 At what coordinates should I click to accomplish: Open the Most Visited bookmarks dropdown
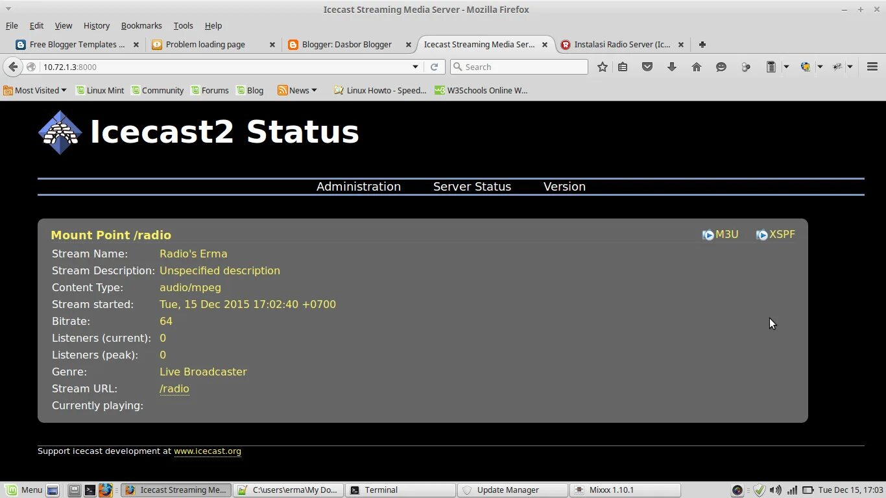(x=35, y=91)
